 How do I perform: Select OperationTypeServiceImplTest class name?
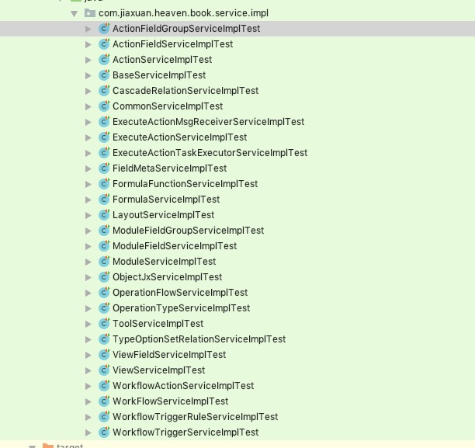click(x=182, y=308)
